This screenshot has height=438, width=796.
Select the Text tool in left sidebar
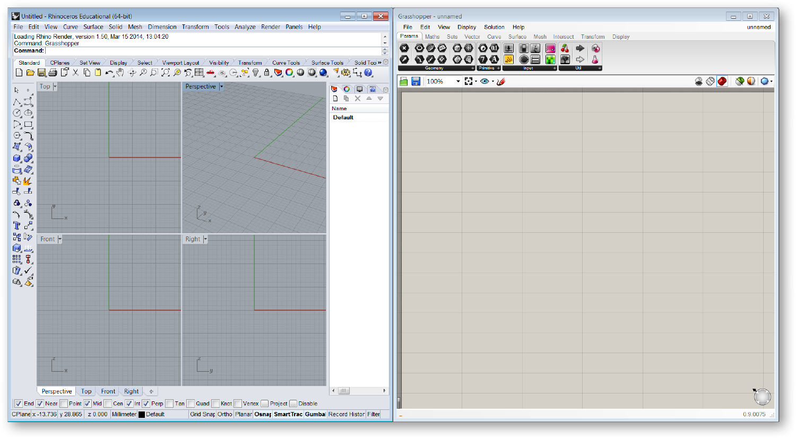[x=17, y=226]
